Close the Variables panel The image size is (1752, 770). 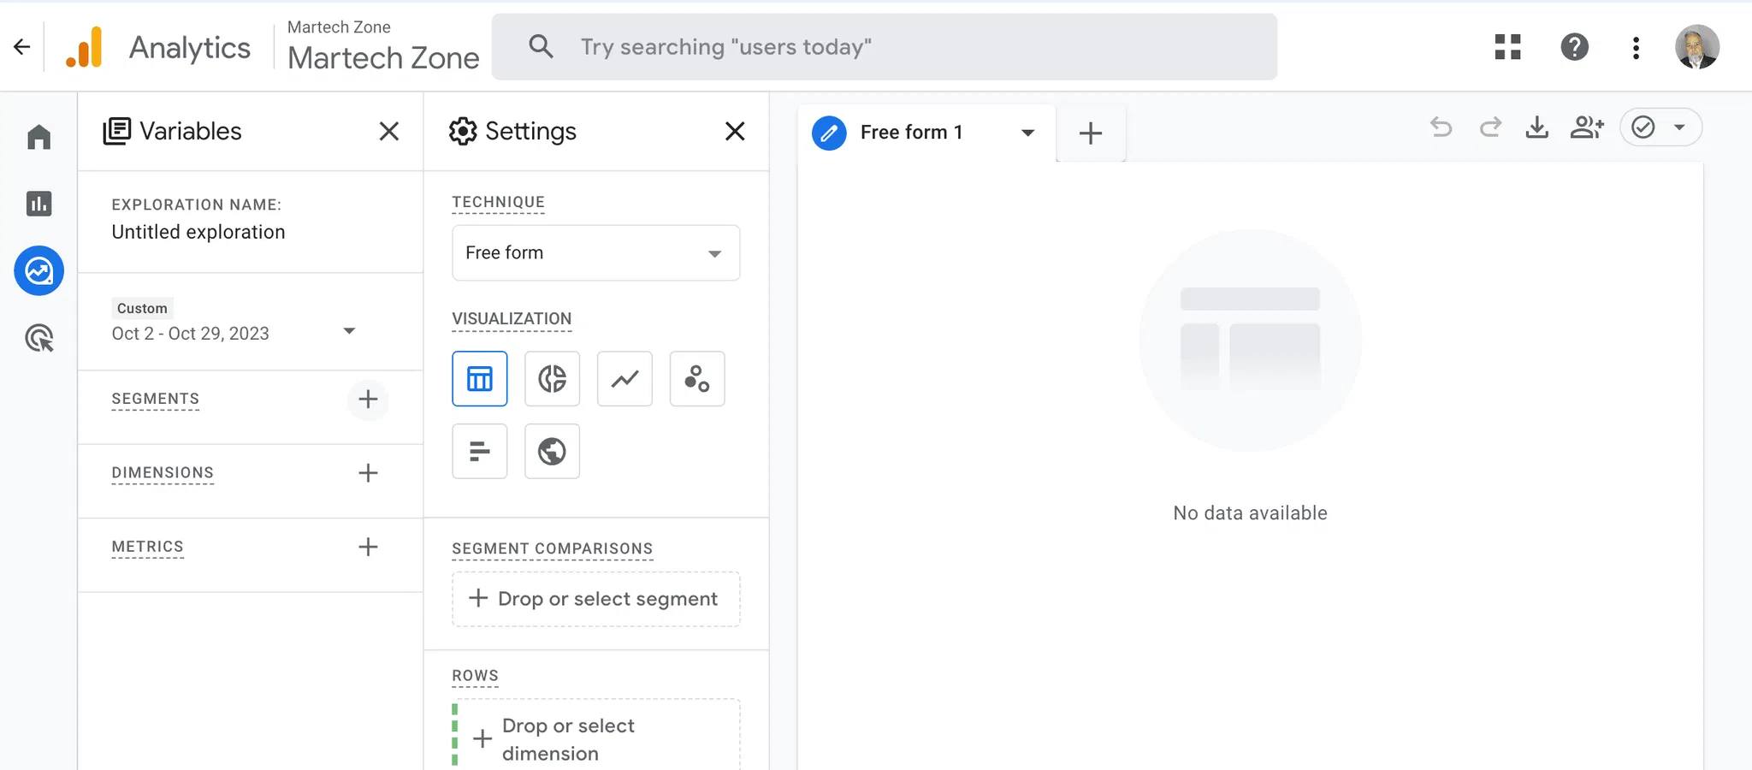[x=389, y=132]
